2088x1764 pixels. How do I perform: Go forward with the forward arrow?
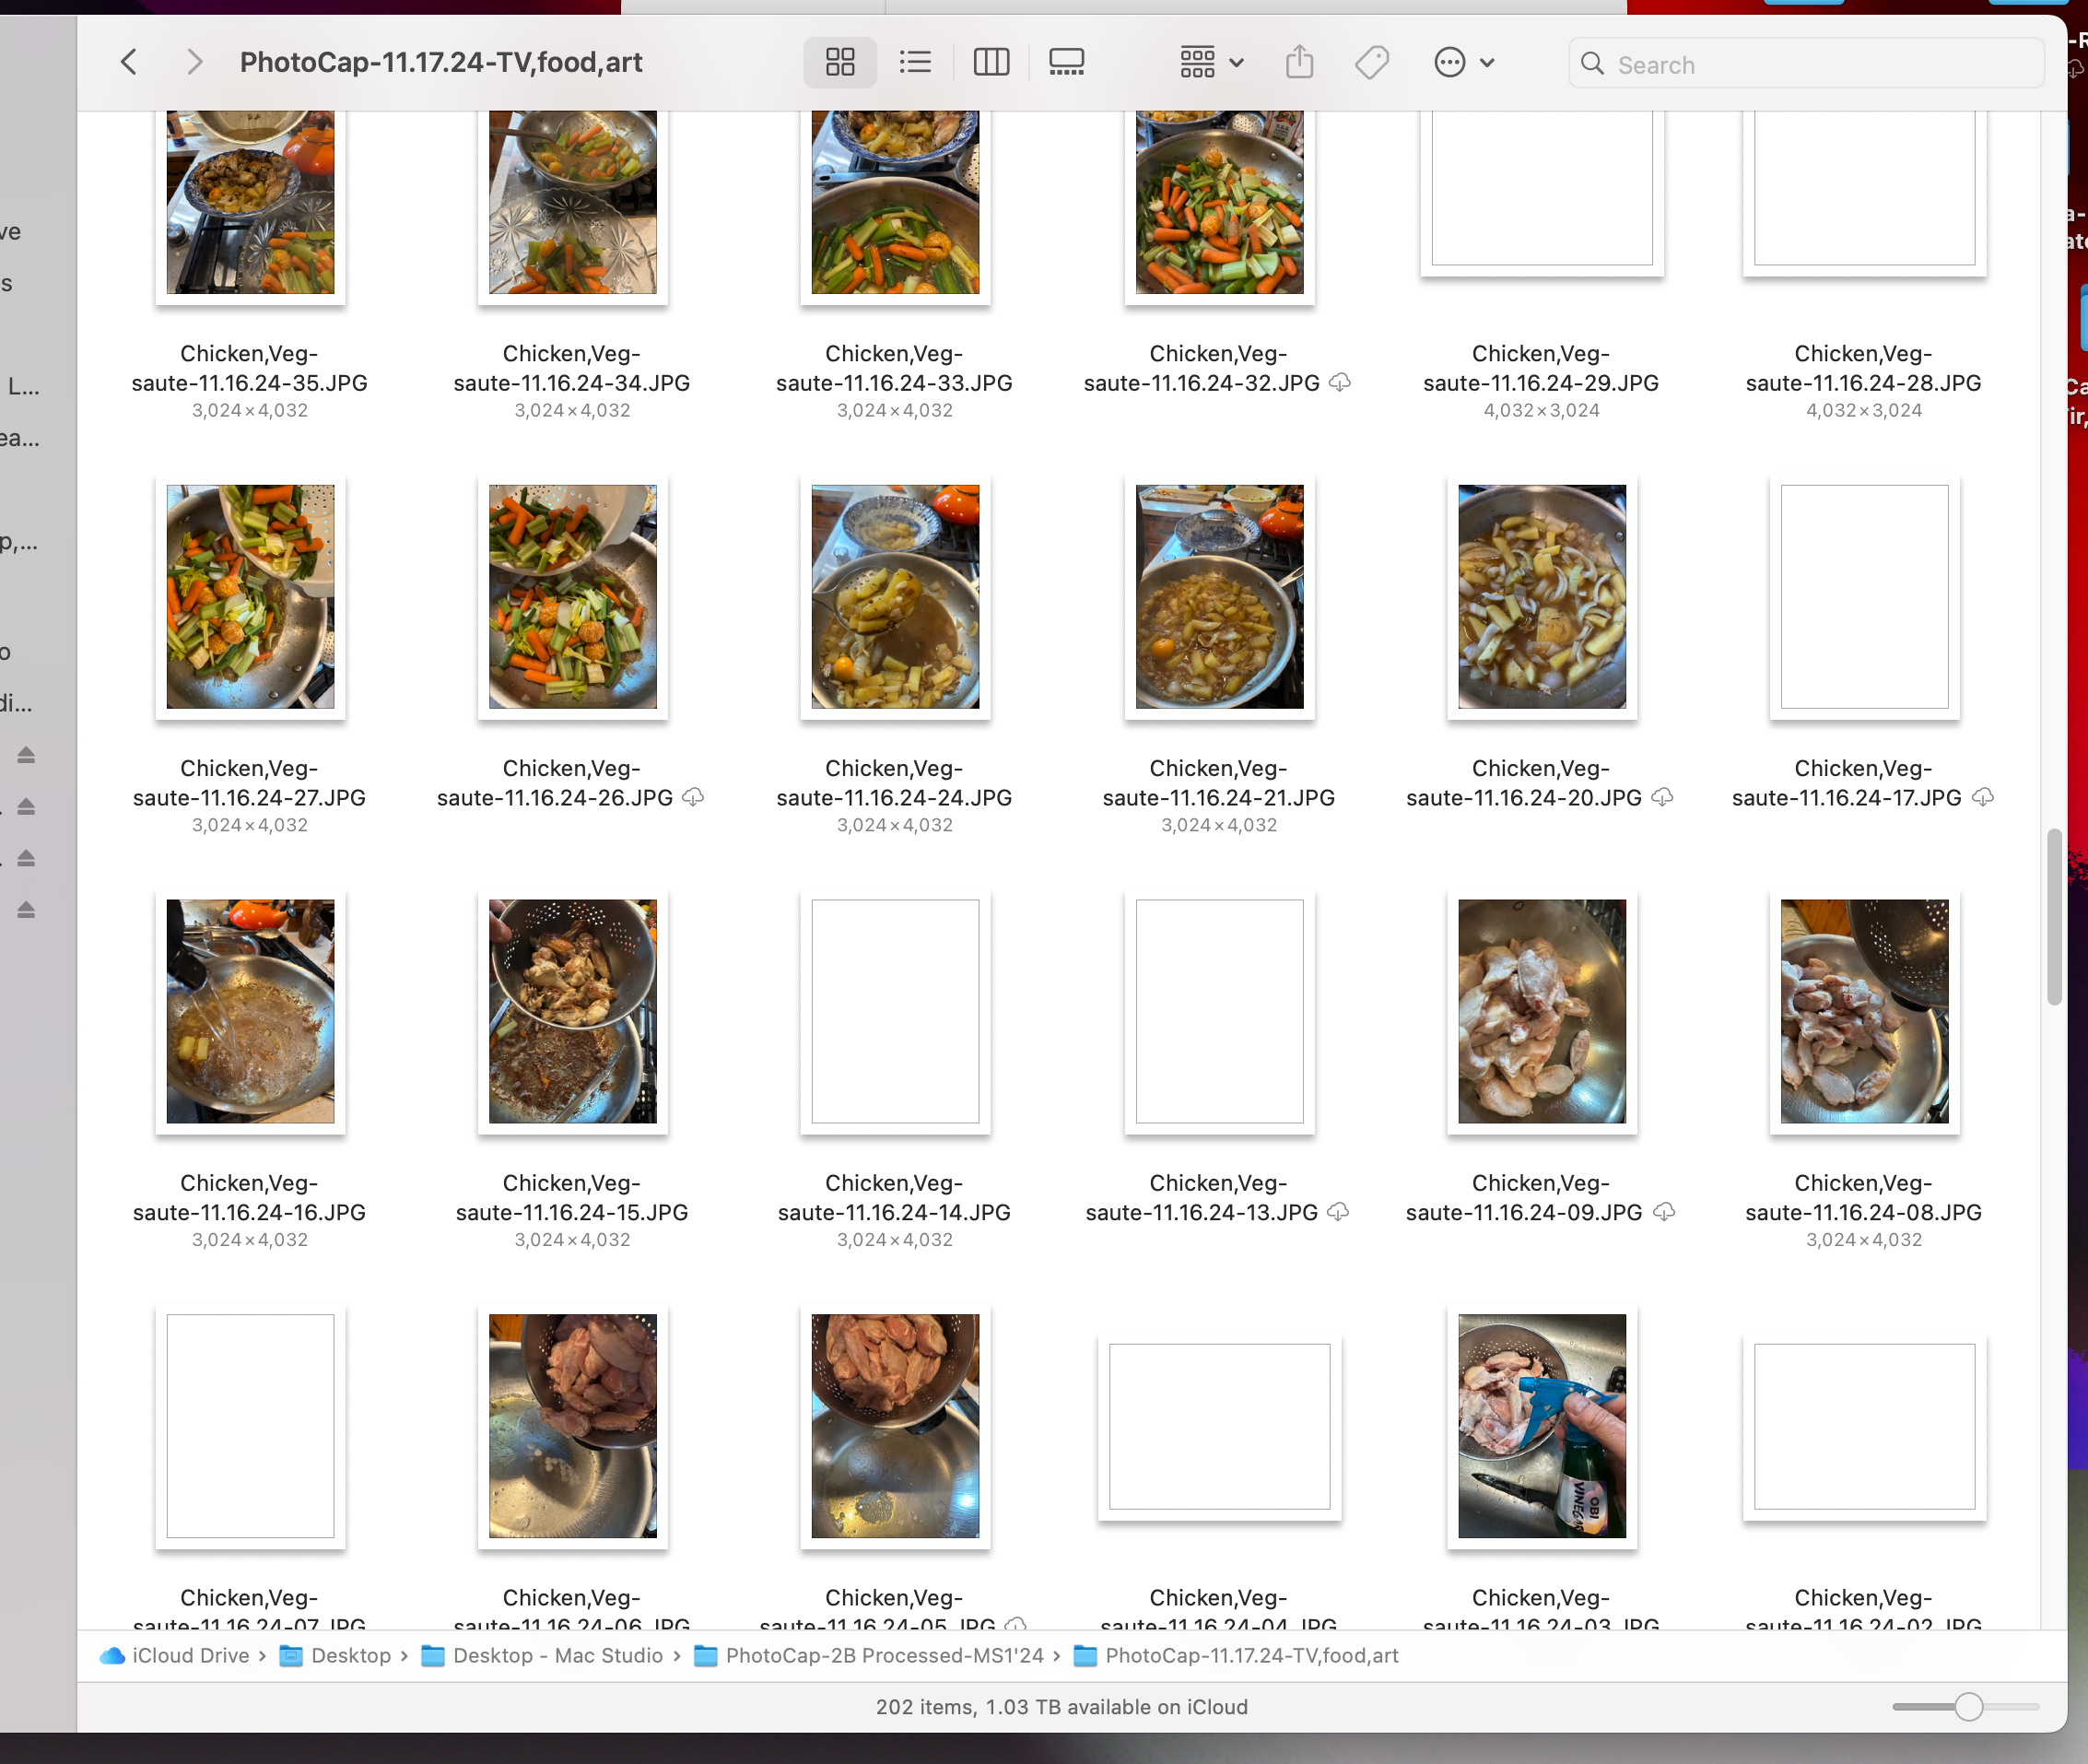click(194, 63)
